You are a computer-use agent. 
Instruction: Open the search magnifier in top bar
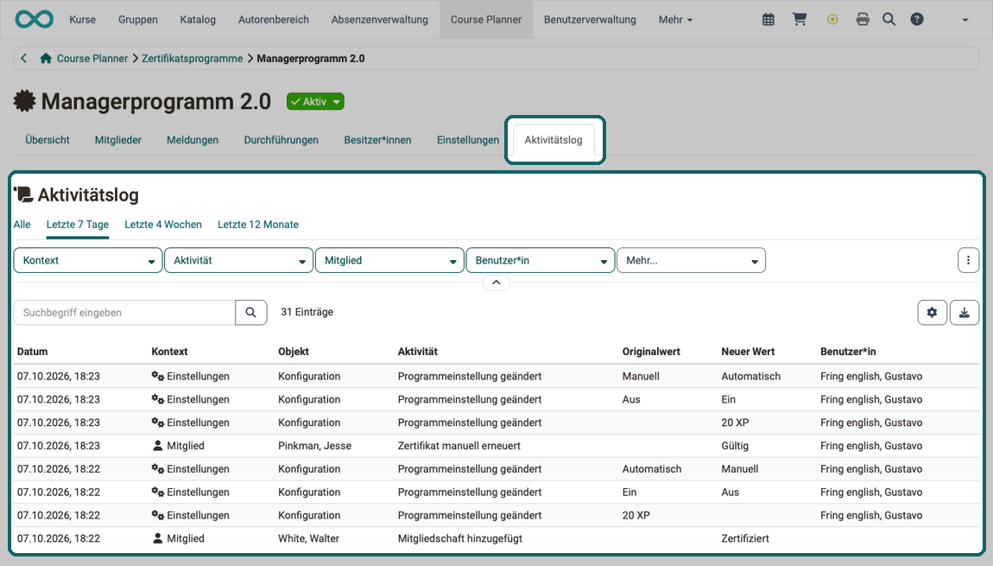889,20
